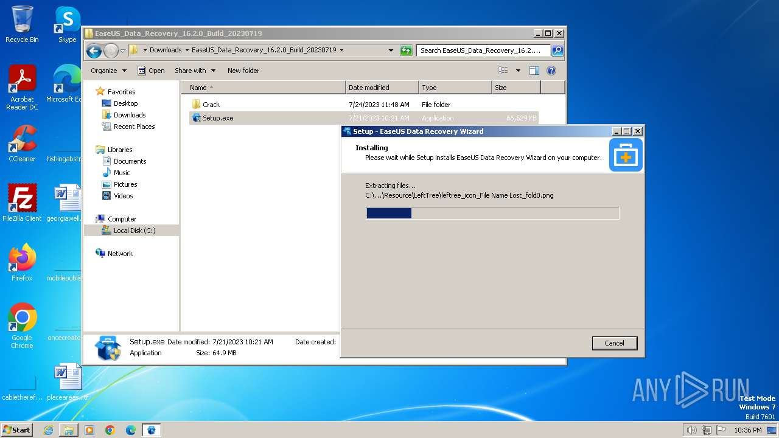
Task: Expand the Downloads breadcrumb arrow
Action: pos(187,50)
